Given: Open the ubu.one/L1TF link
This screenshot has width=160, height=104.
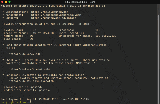Looking at the screenshot, I should tap(25, 54).
